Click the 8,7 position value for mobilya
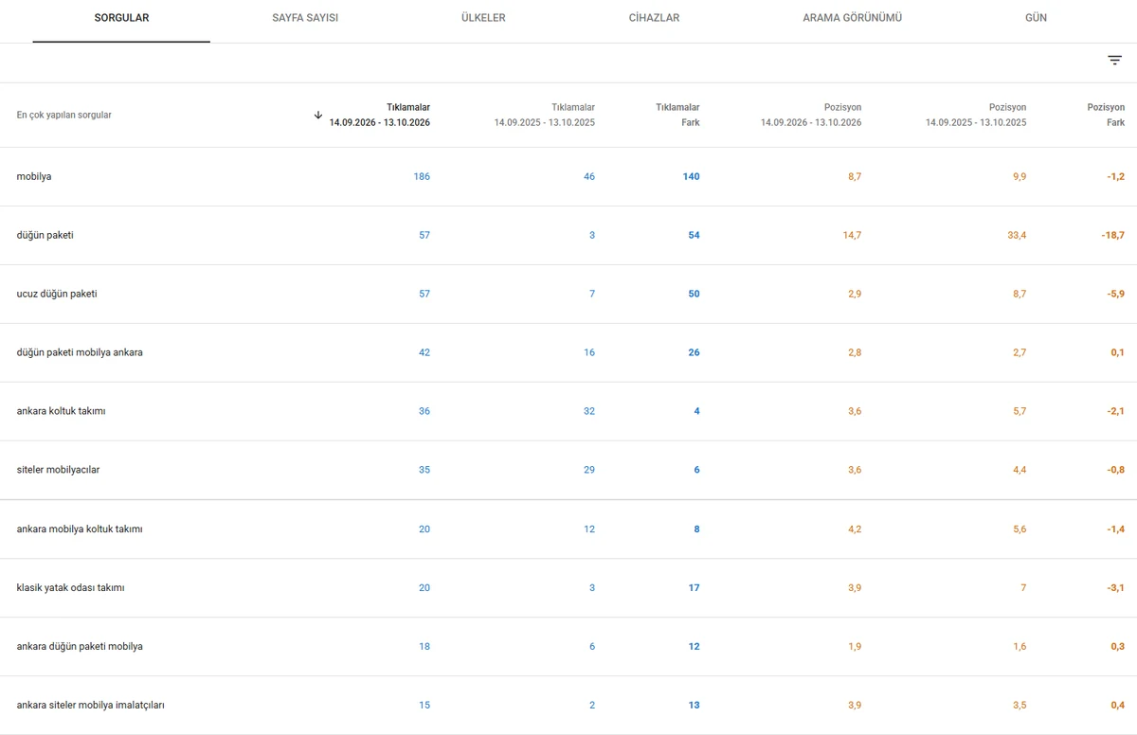 [x=855, y=176]
